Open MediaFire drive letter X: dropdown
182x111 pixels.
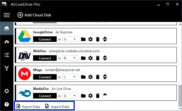tap(70, 96)
